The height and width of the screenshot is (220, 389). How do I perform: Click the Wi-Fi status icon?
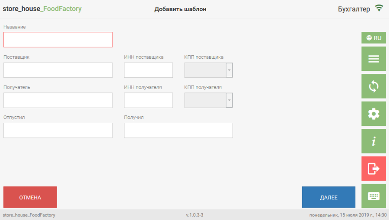[x=379, y=8]
